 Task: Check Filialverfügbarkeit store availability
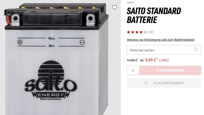[x=164, y=83]
